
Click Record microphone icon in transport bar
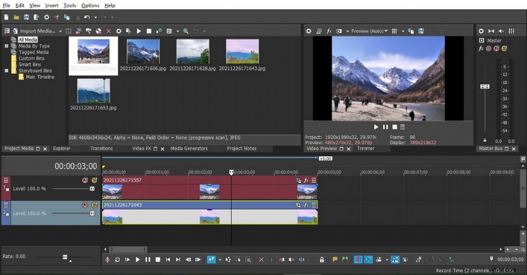point(107,260)
